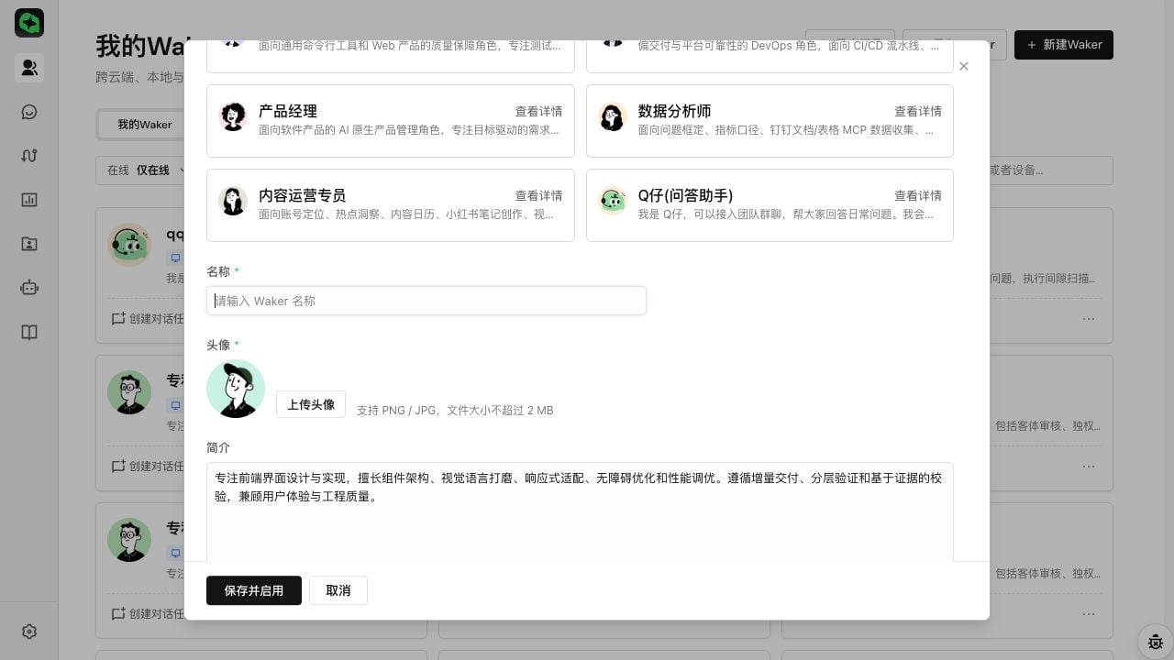The height and width of the screenshot is (660, 1174).
Task: Click into the 简介 text area
Action: click(580, 511)
